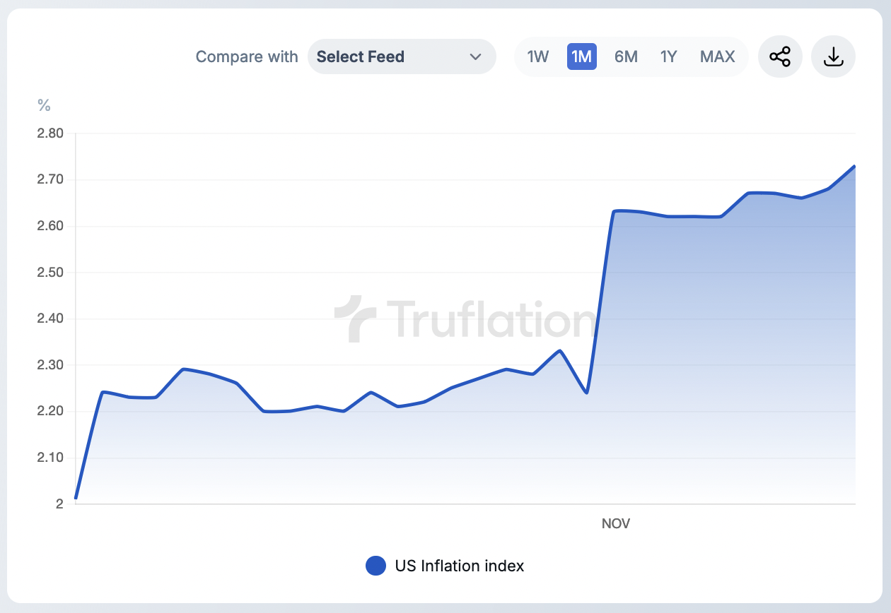The height and width of the screenshot is (613, 891).
Task: Click the line's starting point at bottom left
Action: 76,498
